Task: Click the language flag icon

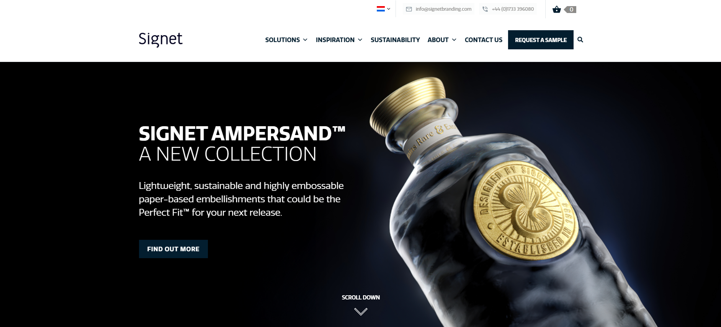Action: coord(381,9)
